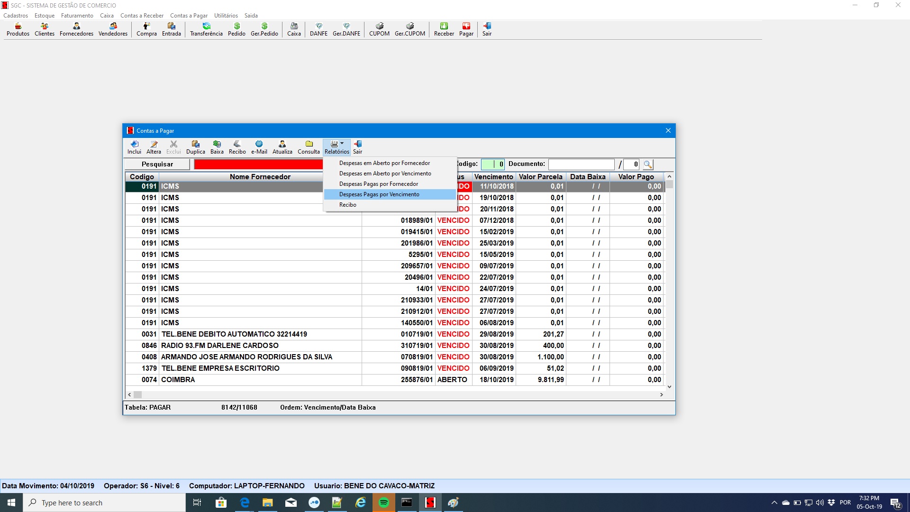Click the Atualiza icon

point(282,147)
